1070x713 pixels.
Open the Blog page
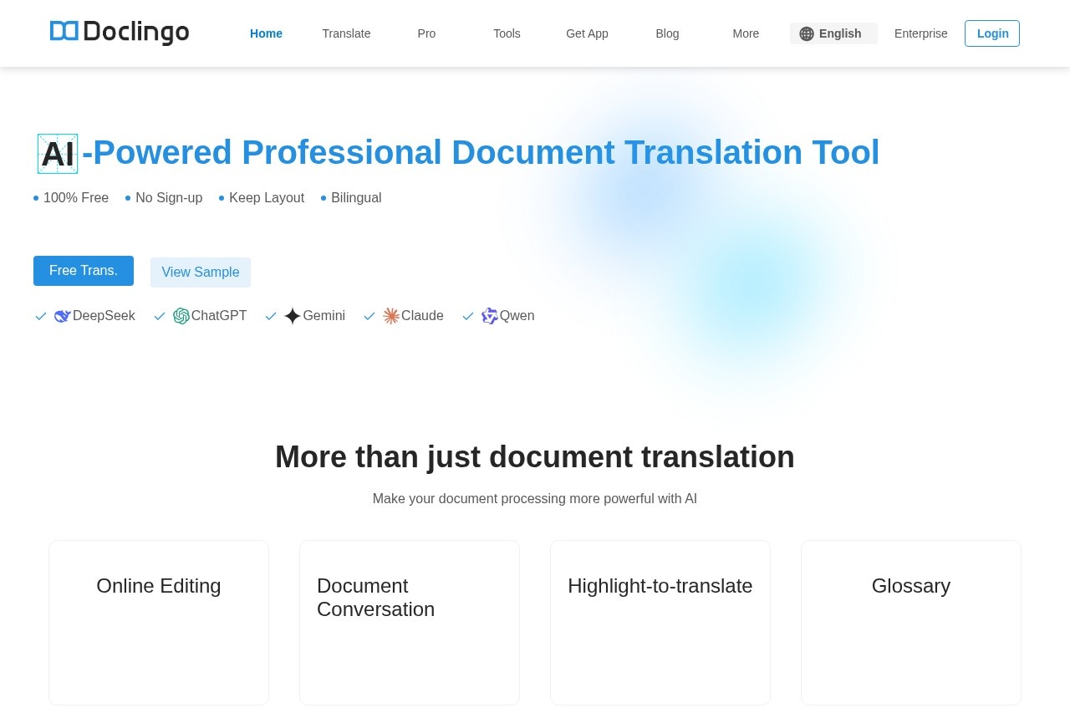667,33
